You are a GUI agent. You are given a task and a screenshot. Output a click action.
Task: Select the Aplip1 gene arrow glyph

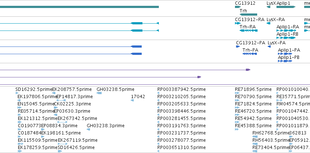click(286, 7)
